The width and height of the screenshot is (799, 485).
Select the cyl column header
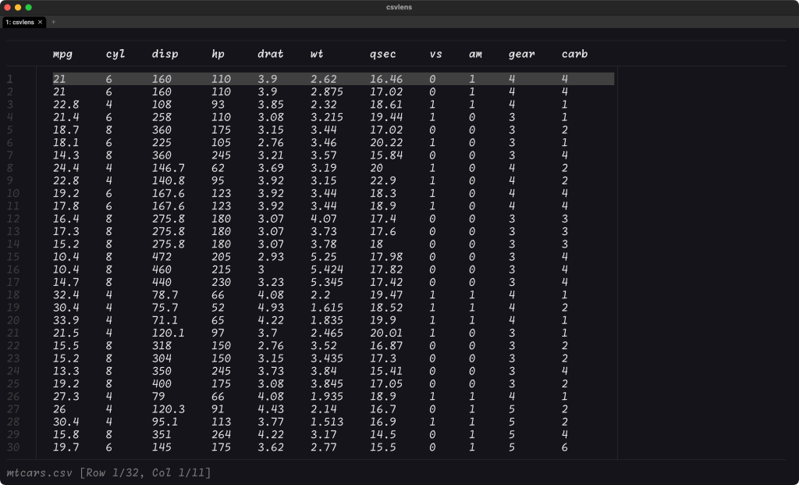[x=115, y=55]
